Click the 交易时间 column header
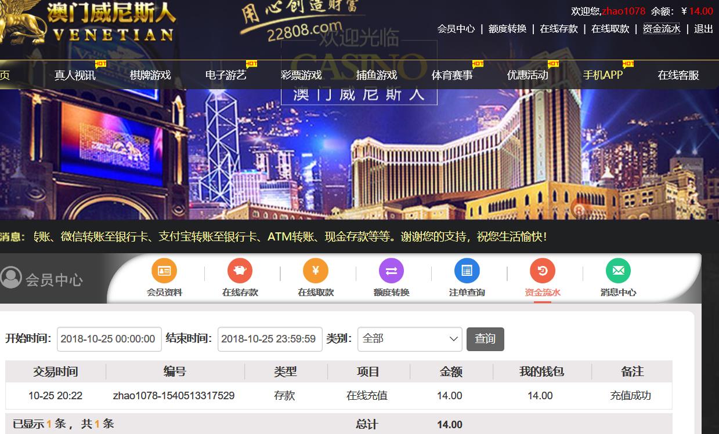The image size is (719, 434). click(55, 371)
